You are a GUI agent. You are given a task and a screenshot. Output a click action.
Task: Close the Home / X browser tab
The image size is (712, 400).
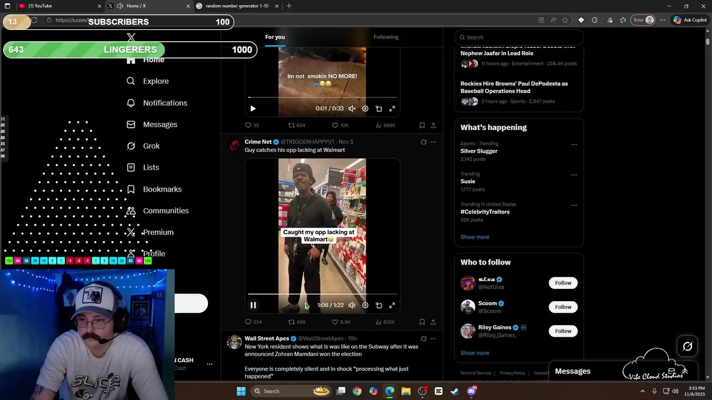coord(189,6)
